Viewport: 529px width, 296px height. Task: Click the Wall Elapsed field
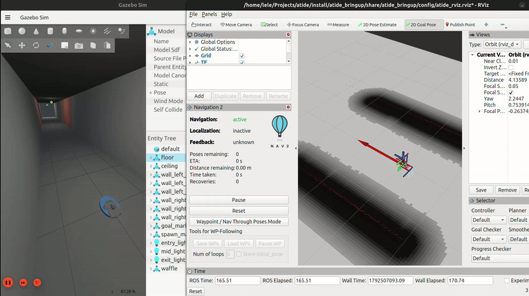[470, 281]
